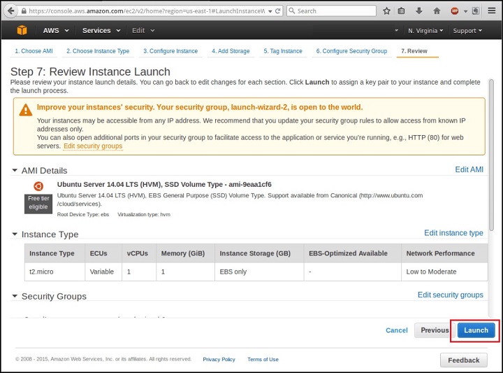503x373 pixels.
Task: Click the extension icon beside Adblock dropdown
Action: point(476,11)
